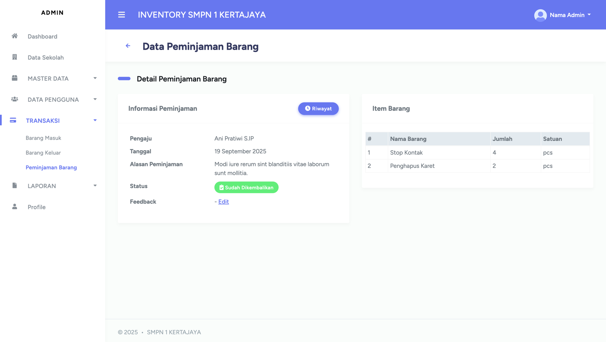Open Barang Masuk submenu item

pos(43,138)
